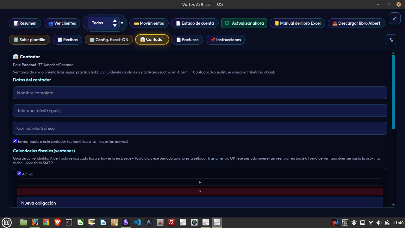Open the Linux Mint start menu

[x=7, y=222]
